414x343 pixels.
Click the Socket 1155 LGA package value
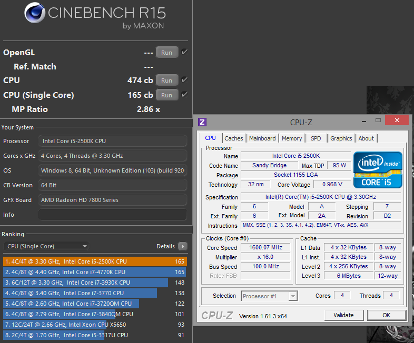click(x=295, y=175)
